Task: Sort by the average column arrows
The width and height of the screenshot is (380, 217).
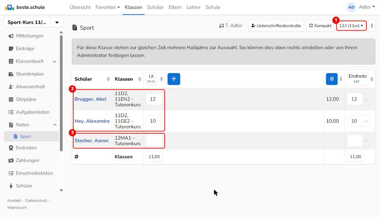Action: (341, 79)
